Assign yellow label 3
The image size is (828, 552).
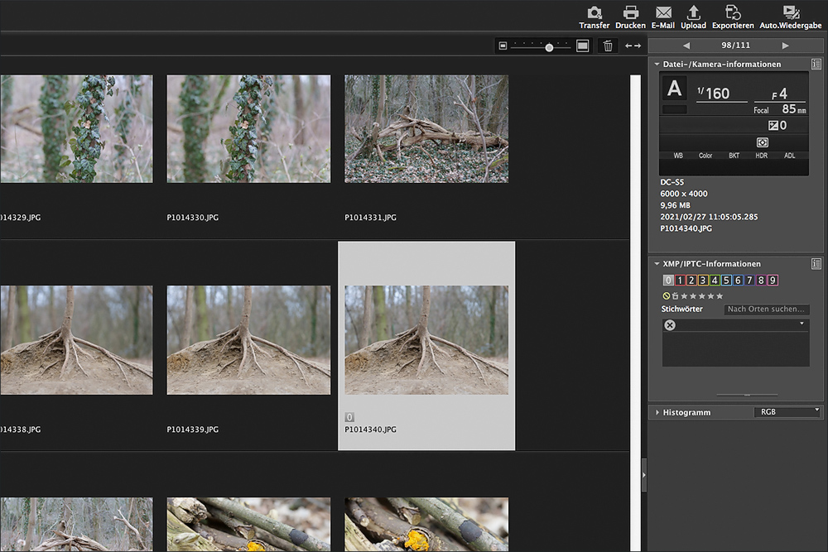point(703,281)
